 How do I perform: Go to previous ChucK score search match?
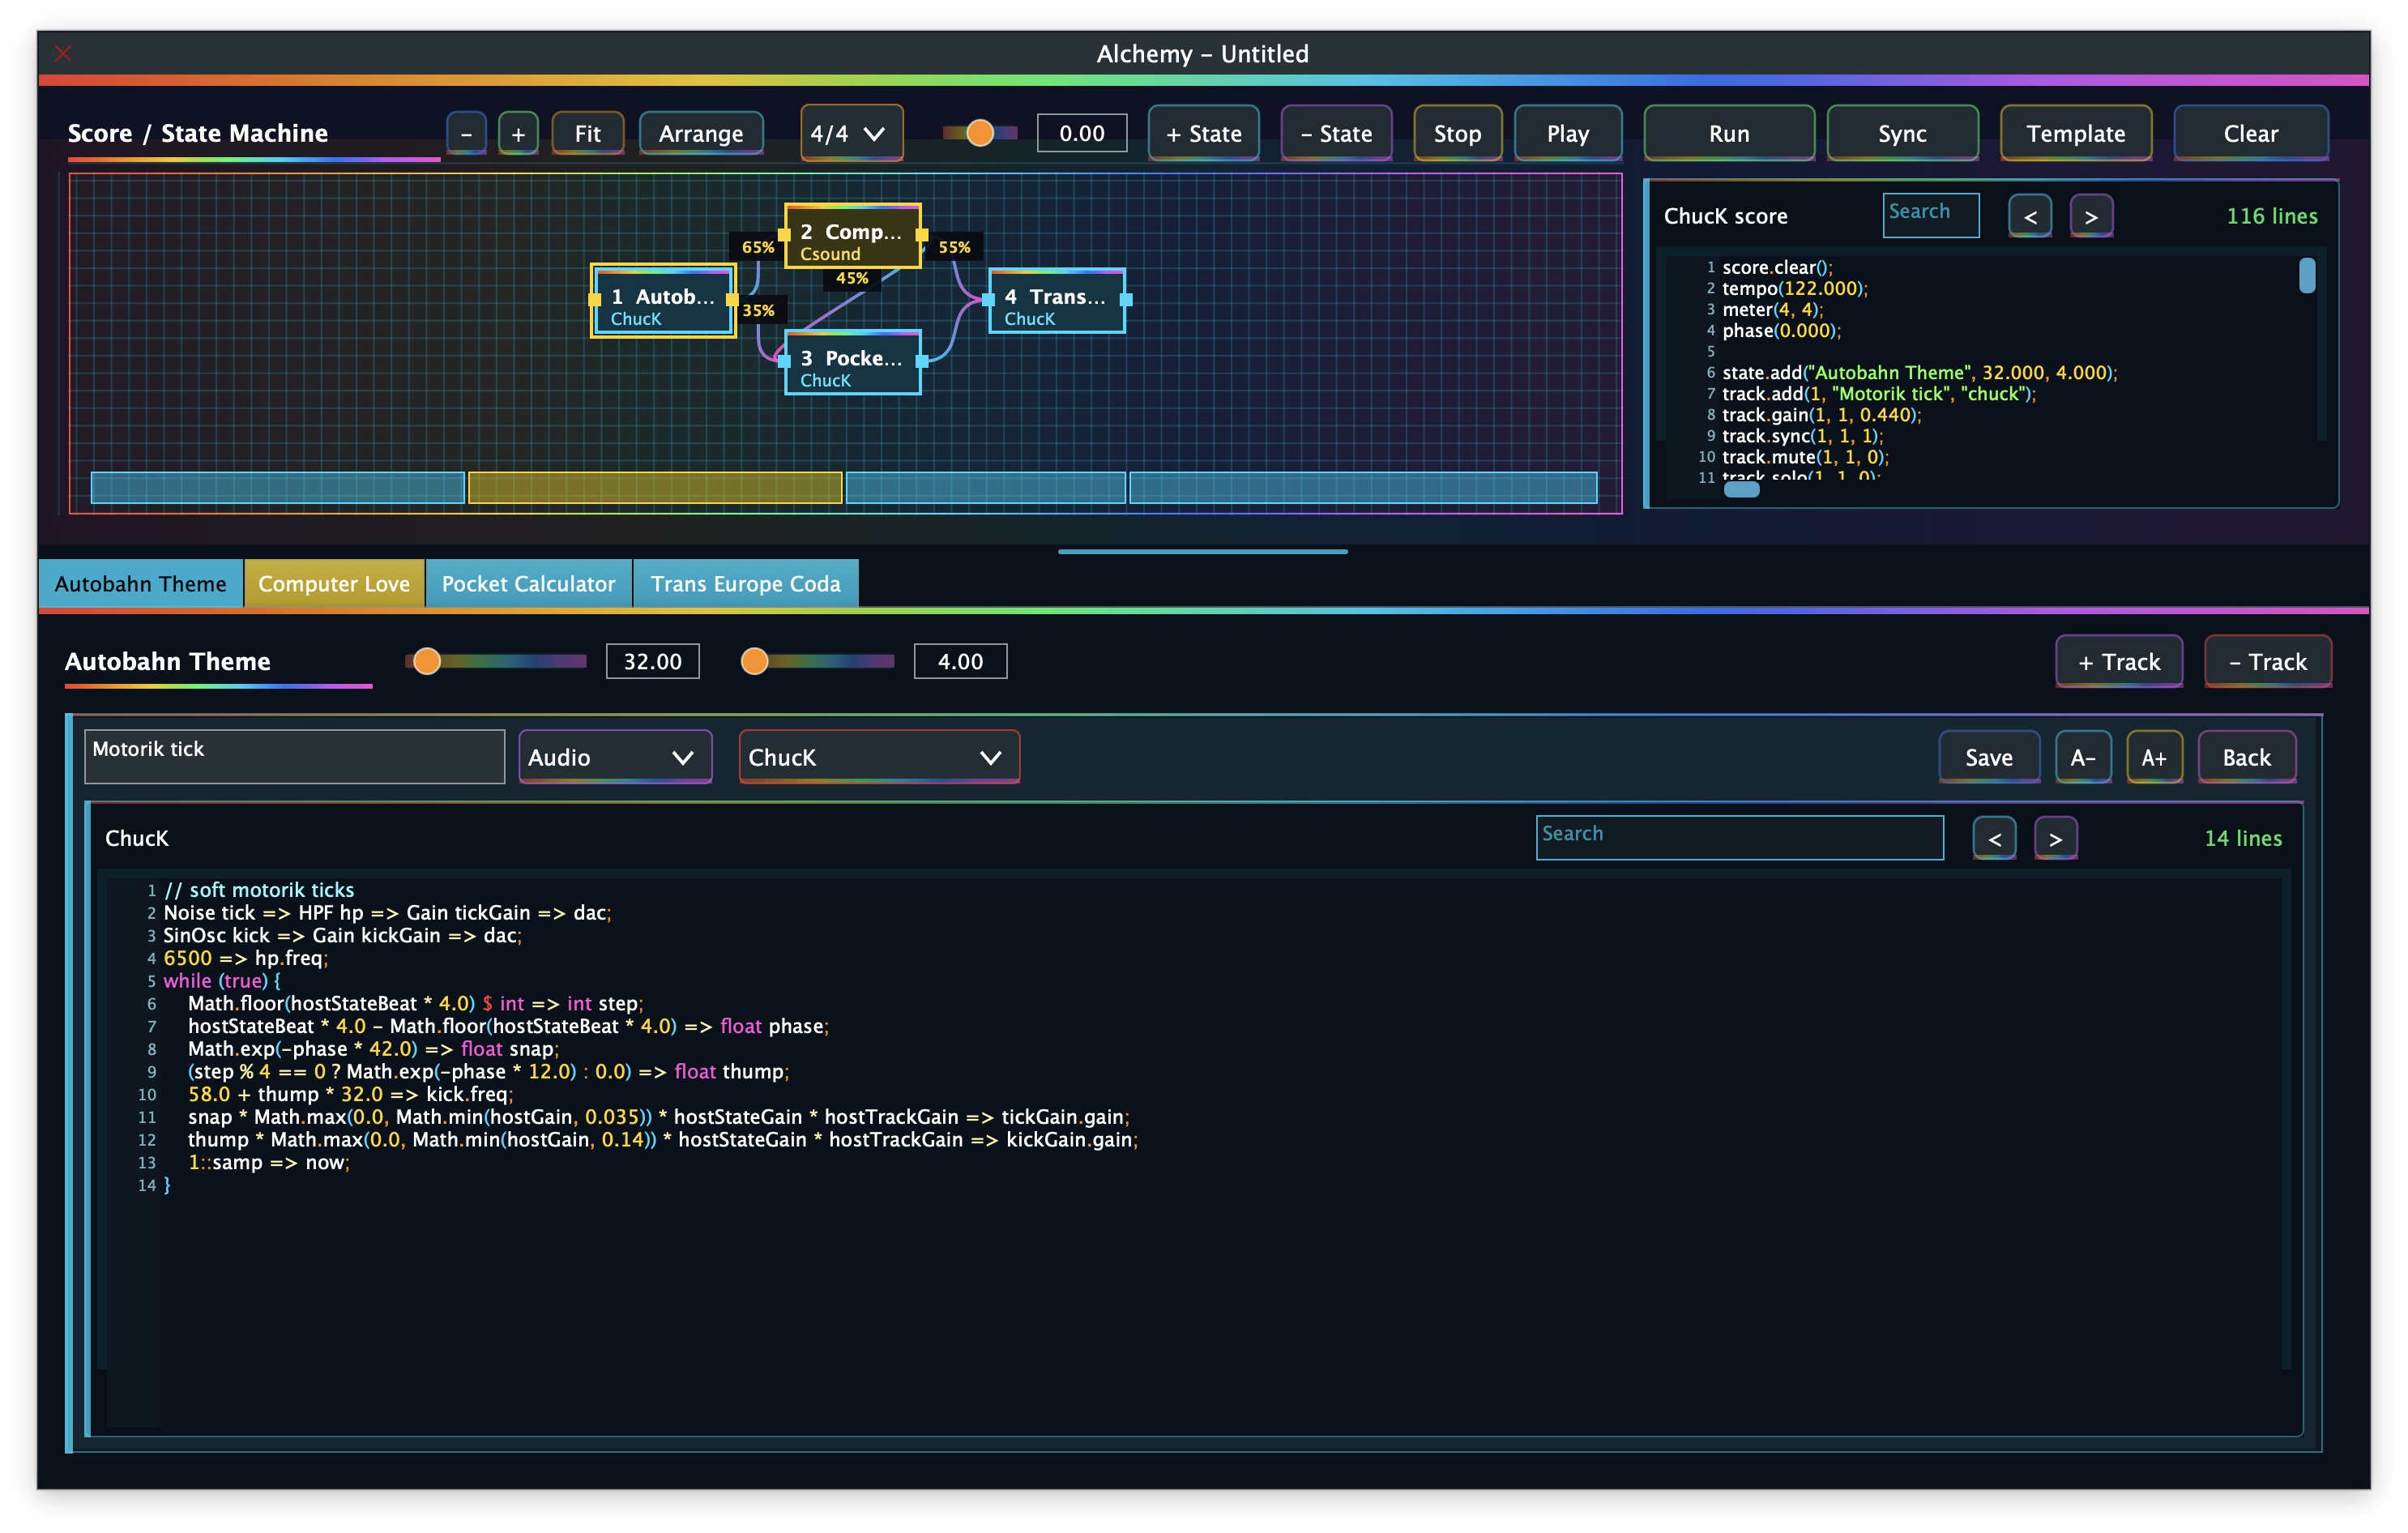tap(2030, 216)
